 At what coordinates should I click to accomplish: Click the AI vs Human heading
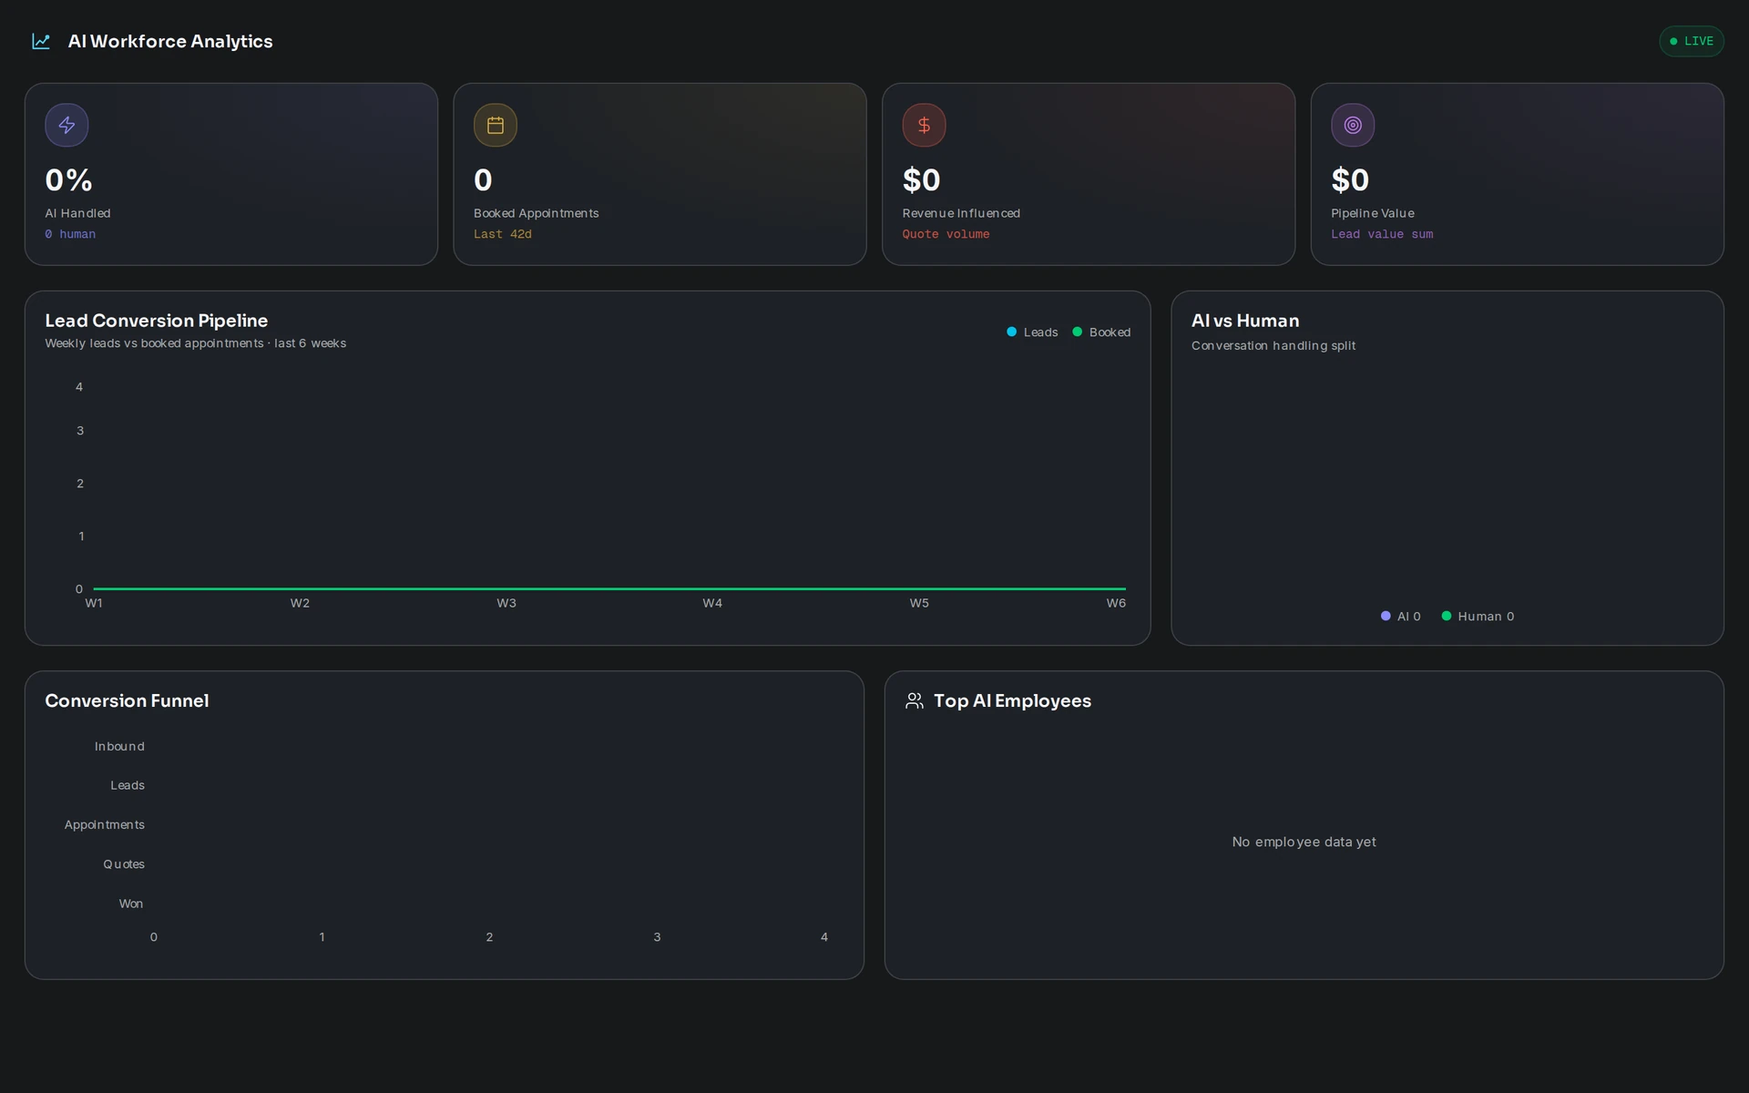(x=1245, y=321)
